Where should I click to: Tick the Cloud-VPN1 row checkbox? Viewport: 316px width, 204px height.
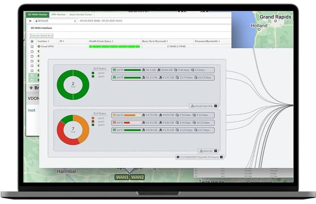click(32, 47)
